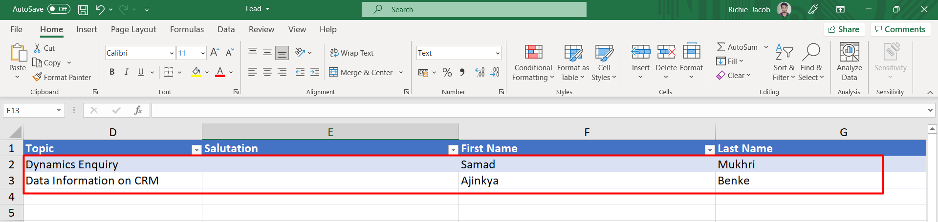Apply percent style to cells

point(447,72)
